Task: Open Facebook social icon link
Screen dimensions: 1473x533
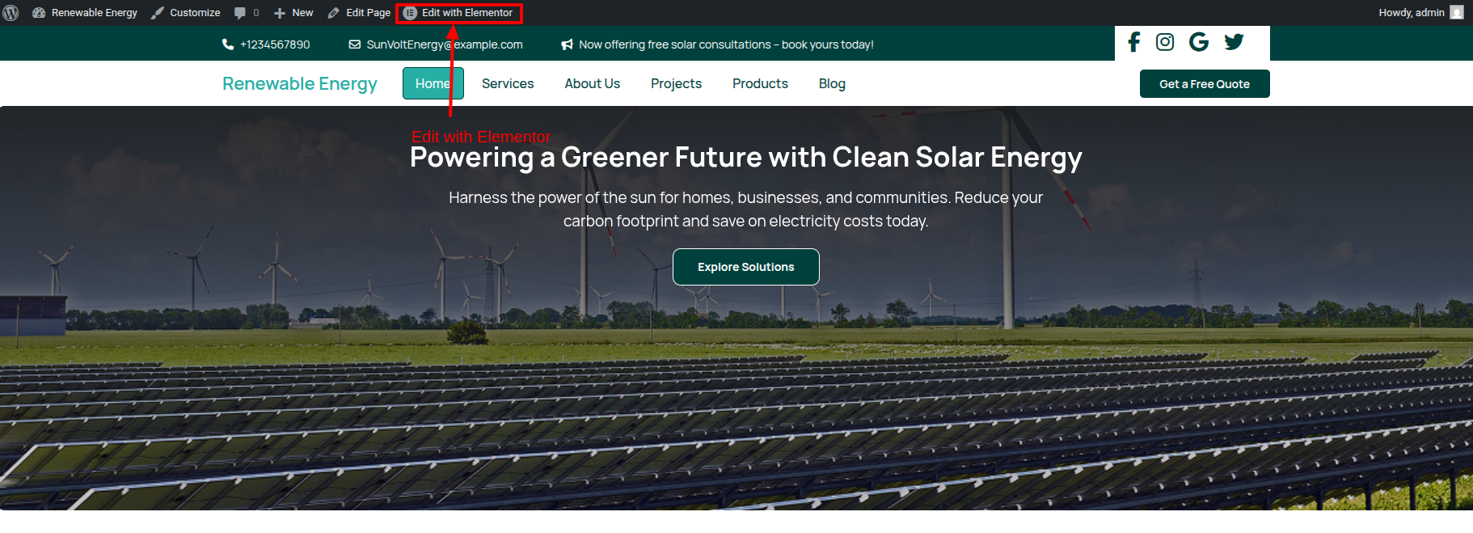Action: 1134,42
